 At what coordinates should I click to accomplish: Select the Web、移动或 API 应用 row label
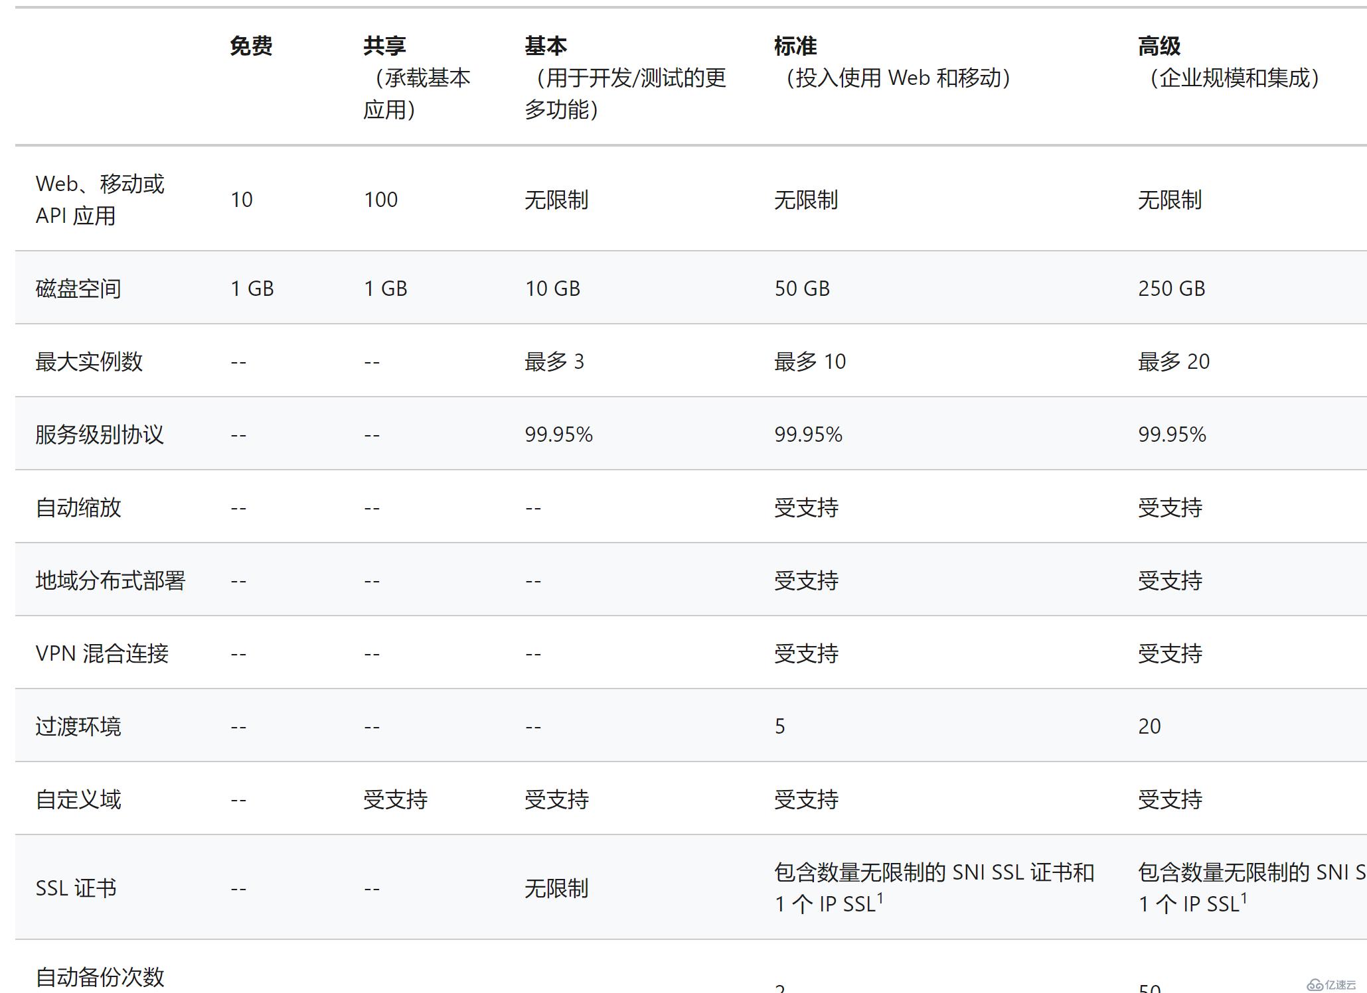coord(100,200)
